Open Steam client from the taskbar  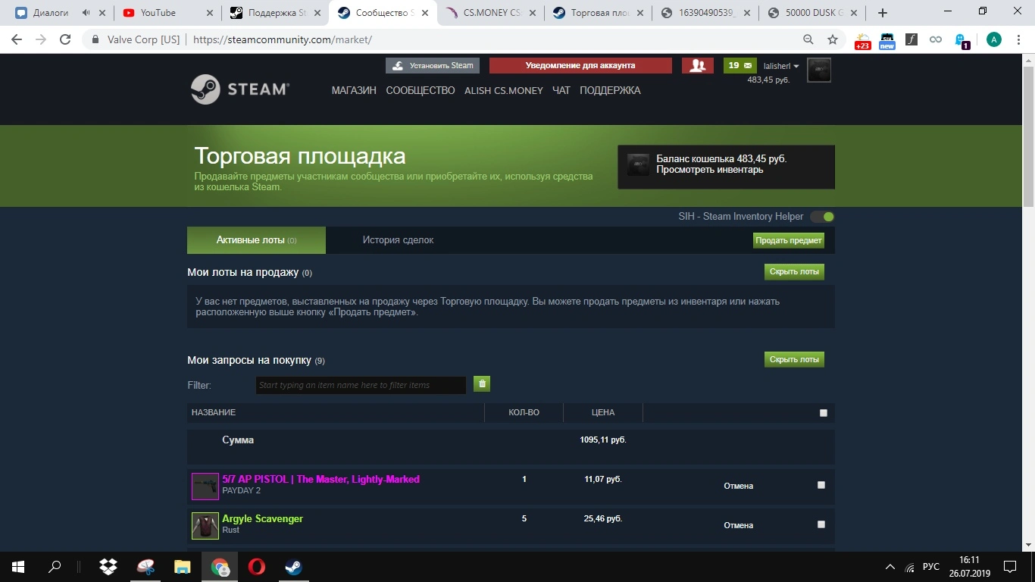[293, 566]
